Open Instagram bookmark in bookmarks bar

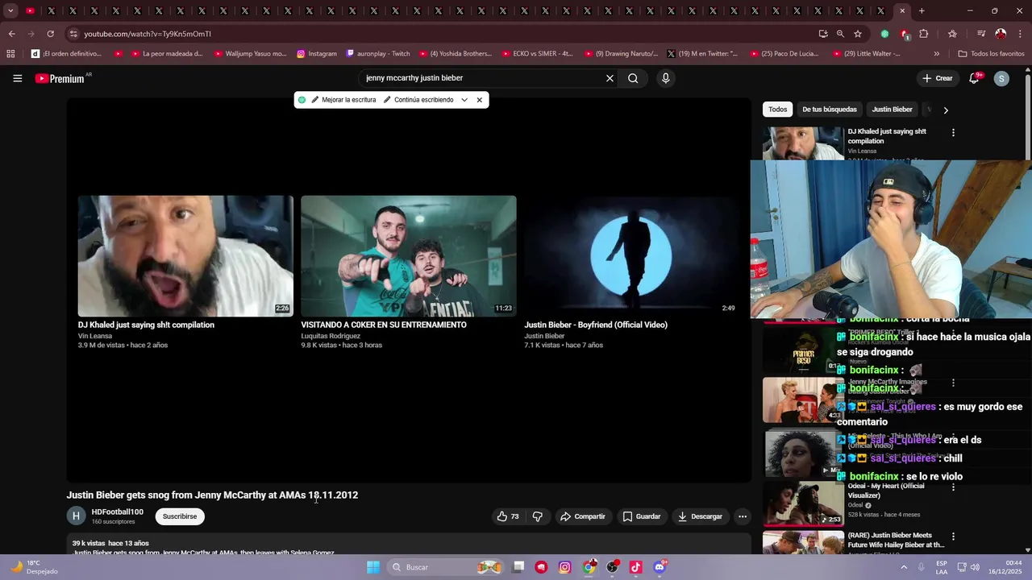316,54
